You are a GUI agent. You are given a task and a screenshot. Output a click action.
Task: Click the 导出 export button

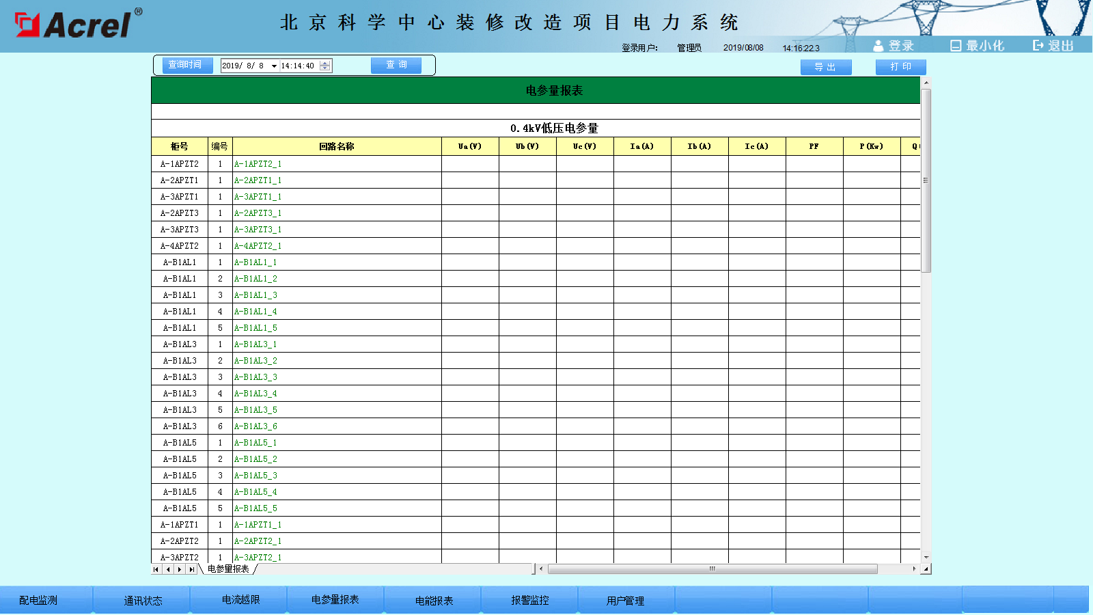pos(825,67)
